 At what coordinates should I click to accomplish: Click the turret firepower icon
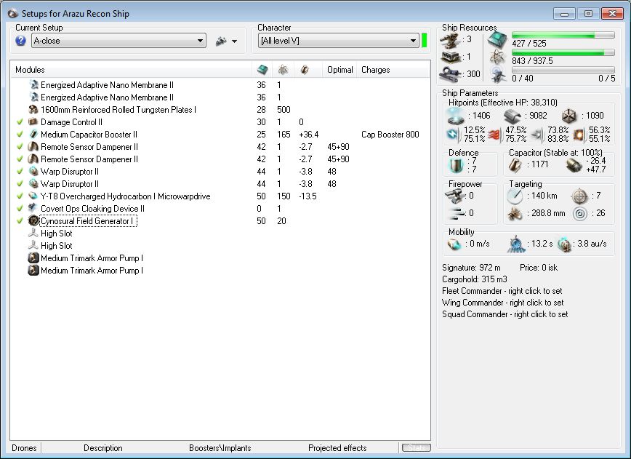click(x=455, y=196)
